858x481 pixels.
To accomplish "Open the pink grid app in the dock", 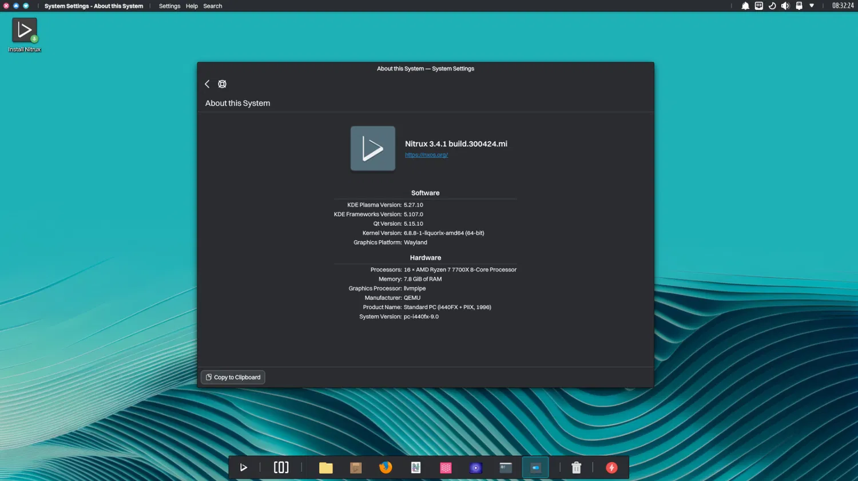I will tap(446, 468).
